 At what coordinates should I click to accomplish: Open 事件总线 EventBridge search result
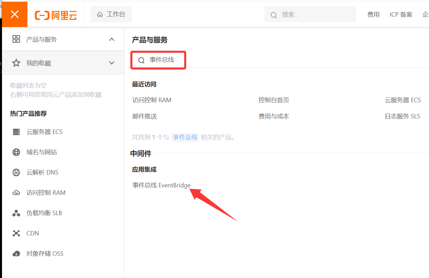(x=161, y=185)
